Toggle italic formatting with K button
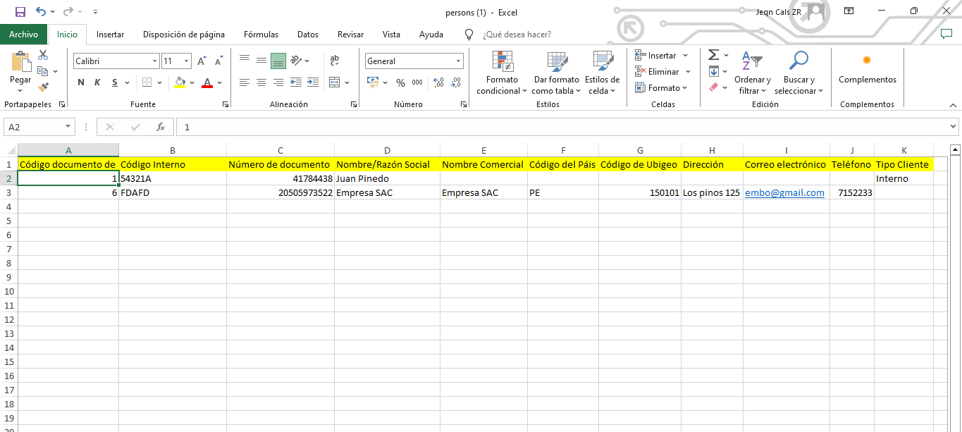962x432 pixels. pos(97,82)
